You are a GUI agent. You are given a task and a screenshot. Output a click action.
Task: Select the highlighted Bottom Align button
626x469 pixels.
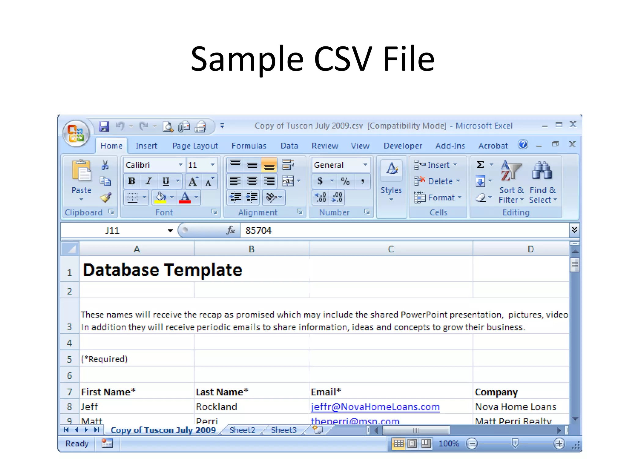[269, 165]
